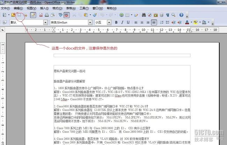This screenshot has width=227, height=145.
Task: Select the Format Paintbrush icon
Action: tap(95, 15)
